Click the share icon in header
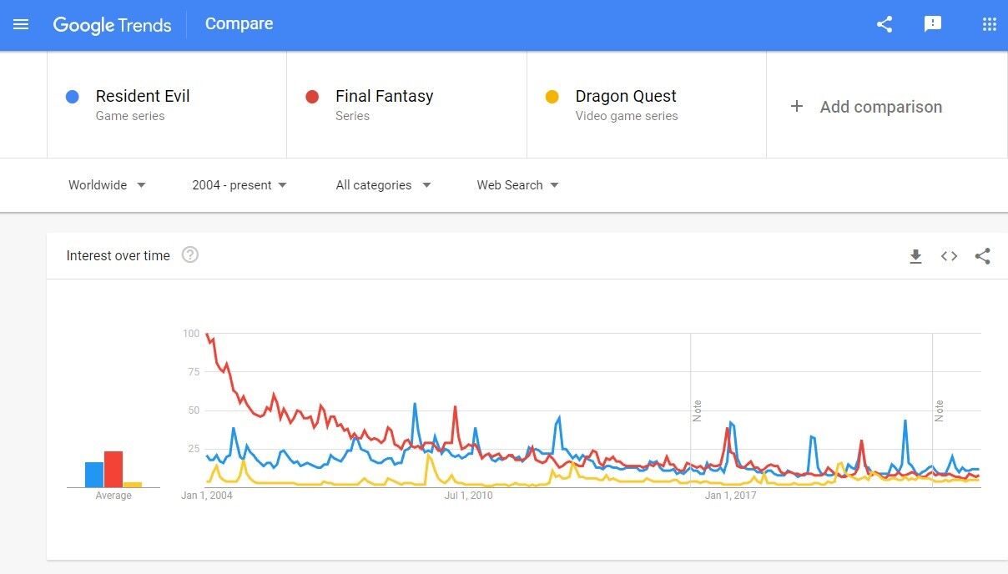1008x574 pixels. (x=885, y=24)
